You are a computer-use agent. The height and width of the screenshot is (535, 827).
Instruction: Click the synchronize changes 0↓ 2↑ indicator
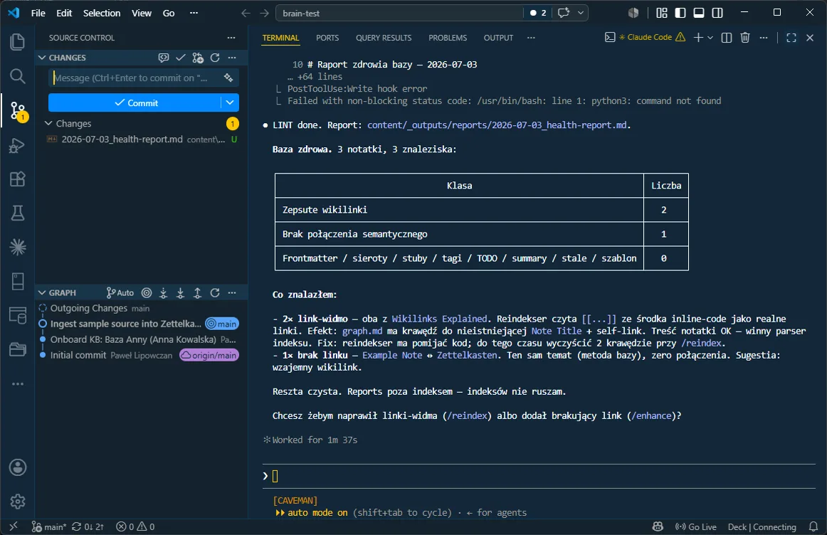pos(88,526)
